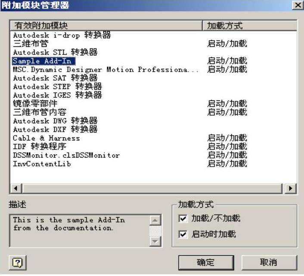Select the 镜像零部件 add-in entry
This screenshot has width=304, height=276.
point(35,103)
